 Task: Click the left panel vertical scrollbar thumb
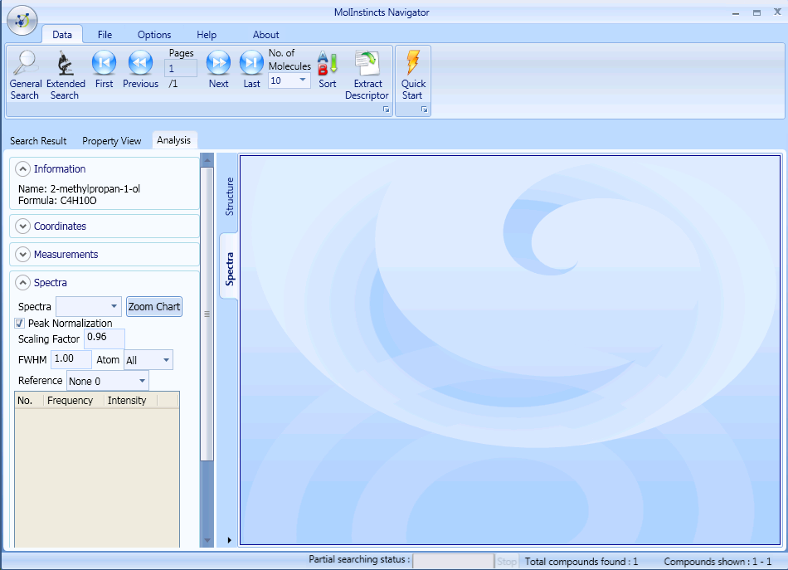(x=207, y=314)
